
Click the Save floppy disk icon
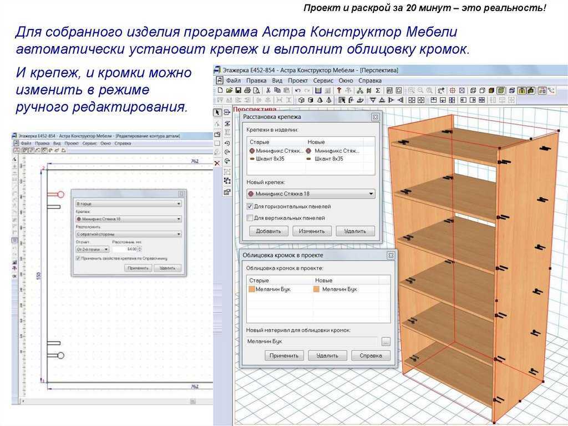[239, 91]
